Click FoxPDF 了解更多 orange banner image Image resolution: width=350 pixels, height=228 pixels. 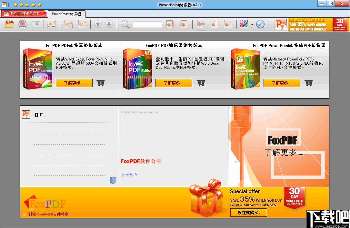[x=279, y=146]
